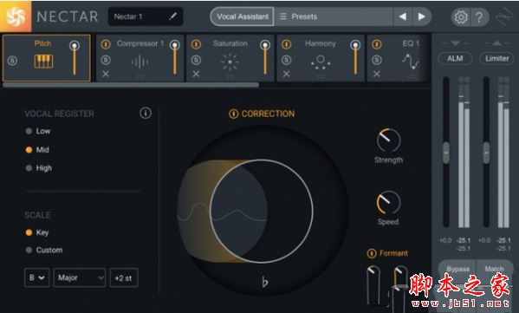Open help question mark
Viewport: 519px width, 313px height.
coord(478,16)
